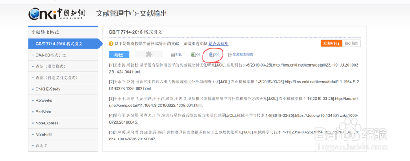Image resolution: width=410 pixels, height=161 pixels.
Task: Click the Excel xls export icon
Action: tap(193, 55)
